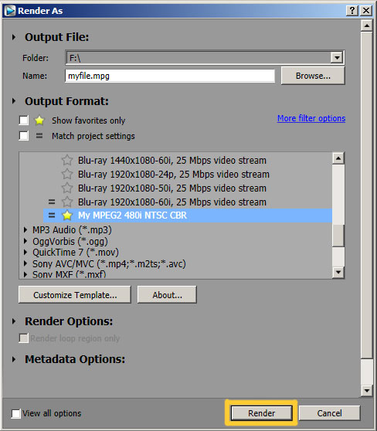Select Blu-ray 1920x1080-24p, 25 Mbps video stream
This screenshot has height=431, width=377.
(x=174, y=175)
